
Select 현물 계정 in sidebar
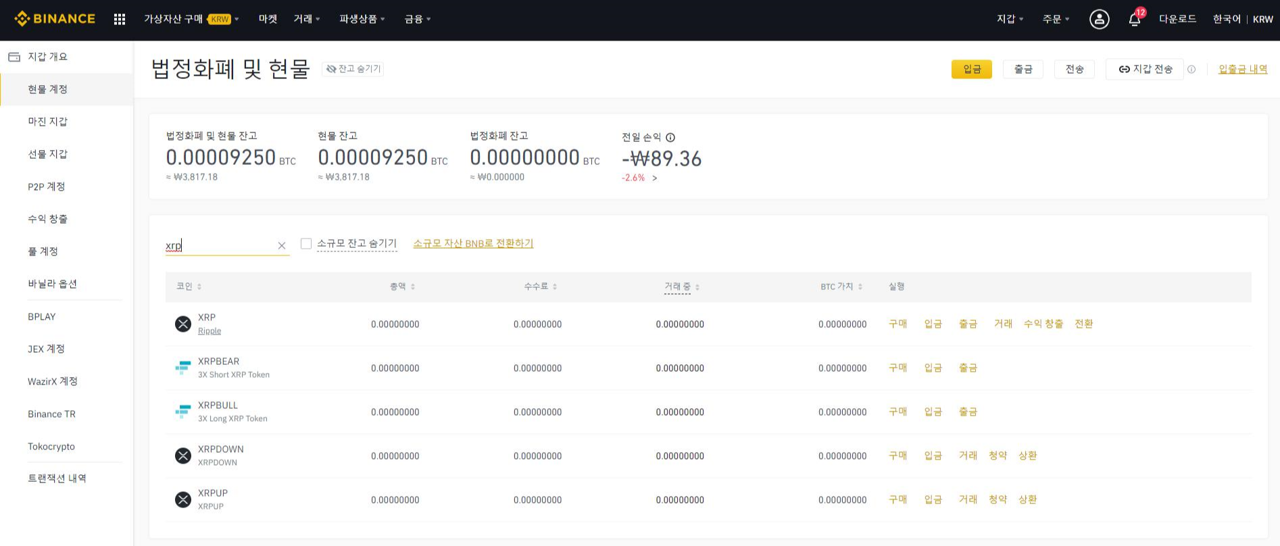(x=66, y=89)
